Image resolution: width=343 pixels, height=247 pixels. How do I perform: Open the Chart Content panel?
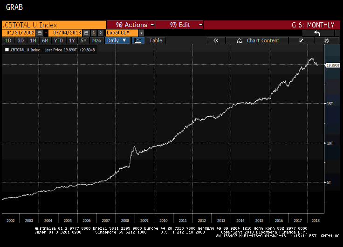[x=257, y=40]
